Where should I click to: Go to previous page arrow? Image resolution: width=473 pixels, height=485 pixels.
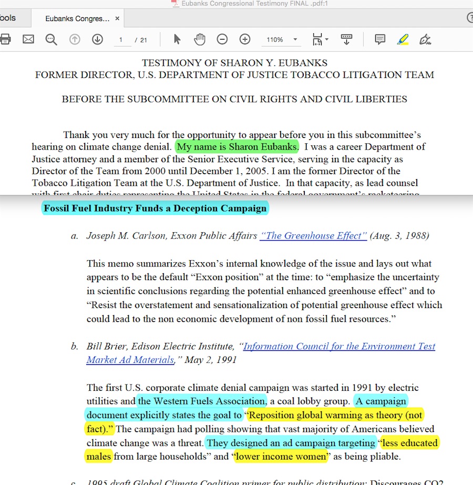[75, 39]
